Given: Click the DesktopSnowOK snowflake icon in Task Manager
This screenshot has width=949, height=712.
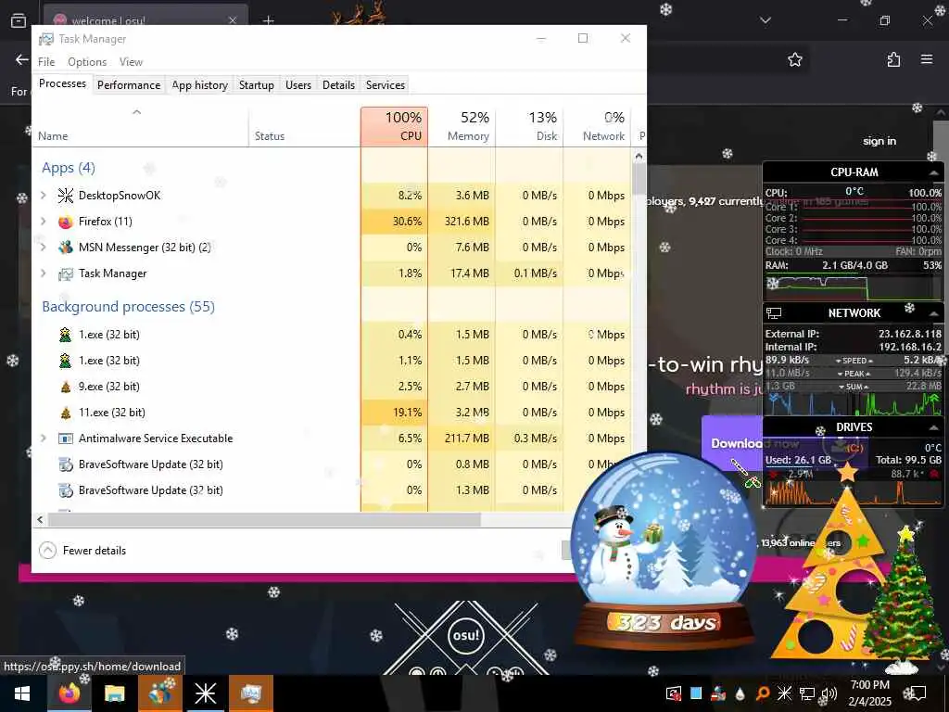Looking at the screenshot, I should [x=66, y=196].
